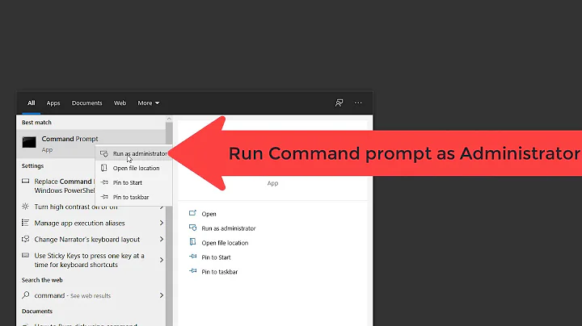Click the Open icon in the right pane
Viewport: 582px width, 326px height.
click(192, 213)
